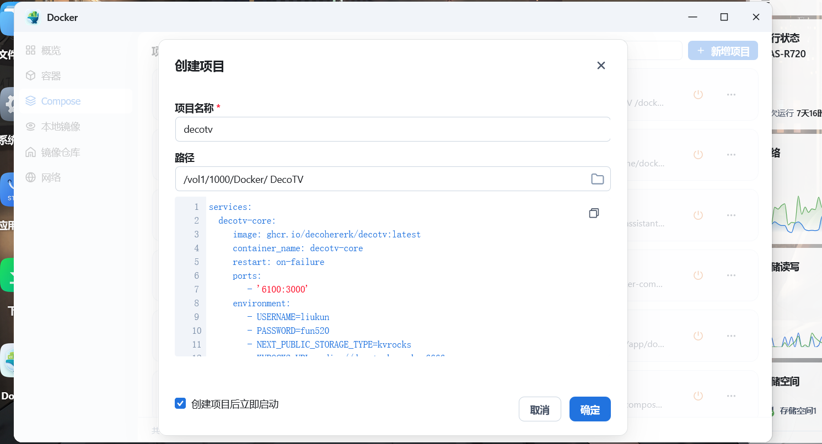
Task: Click the first project's power toggle icon
Action: (698, 94)
